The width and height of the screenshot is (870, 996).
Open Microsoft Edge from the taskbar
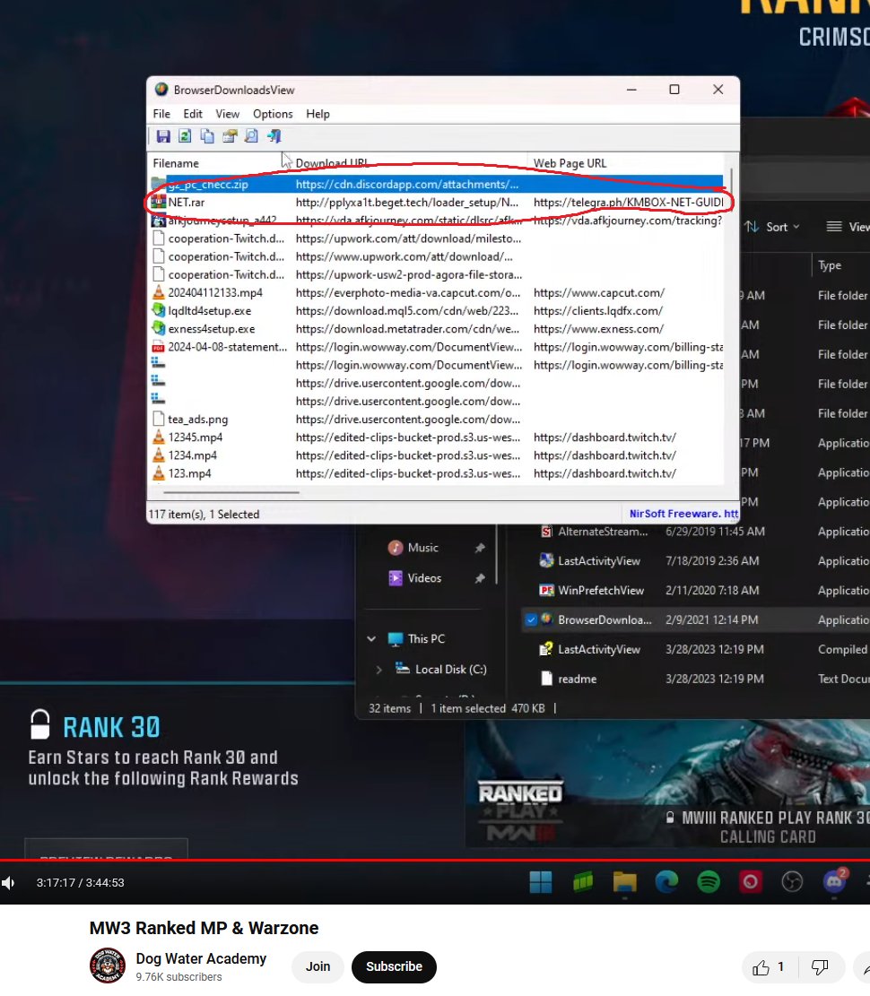666,881
